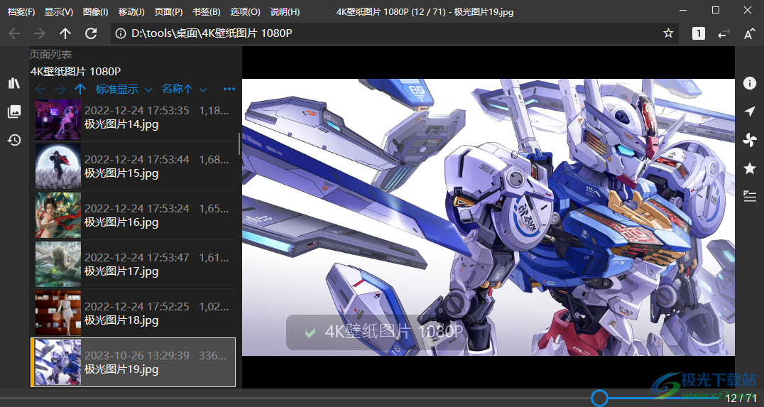Open the 选项(O) menu

(x=245, y=11)
